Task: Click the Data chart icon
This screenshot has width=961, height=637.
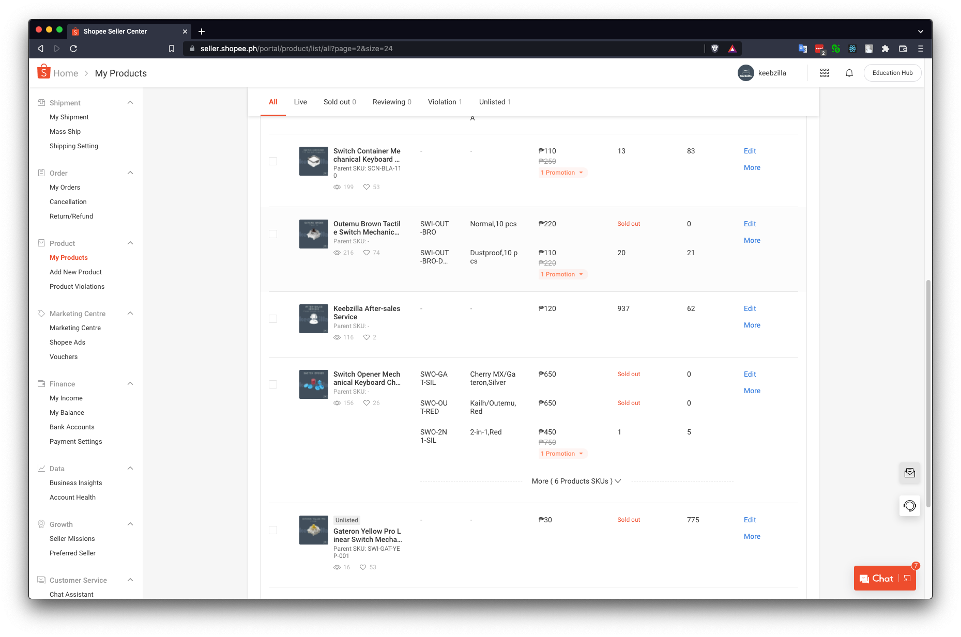Action: point(41,469)
